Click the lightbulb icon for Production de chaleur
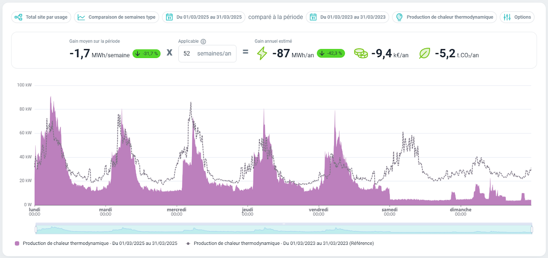 (399, 17)
